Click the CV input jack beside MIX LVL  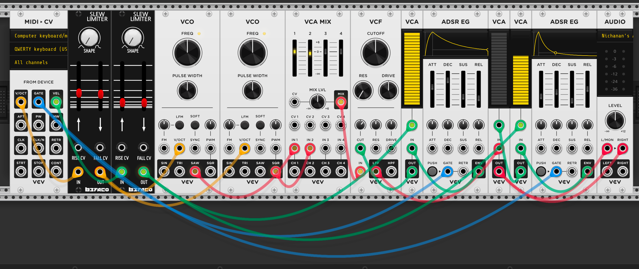point(294,102)
